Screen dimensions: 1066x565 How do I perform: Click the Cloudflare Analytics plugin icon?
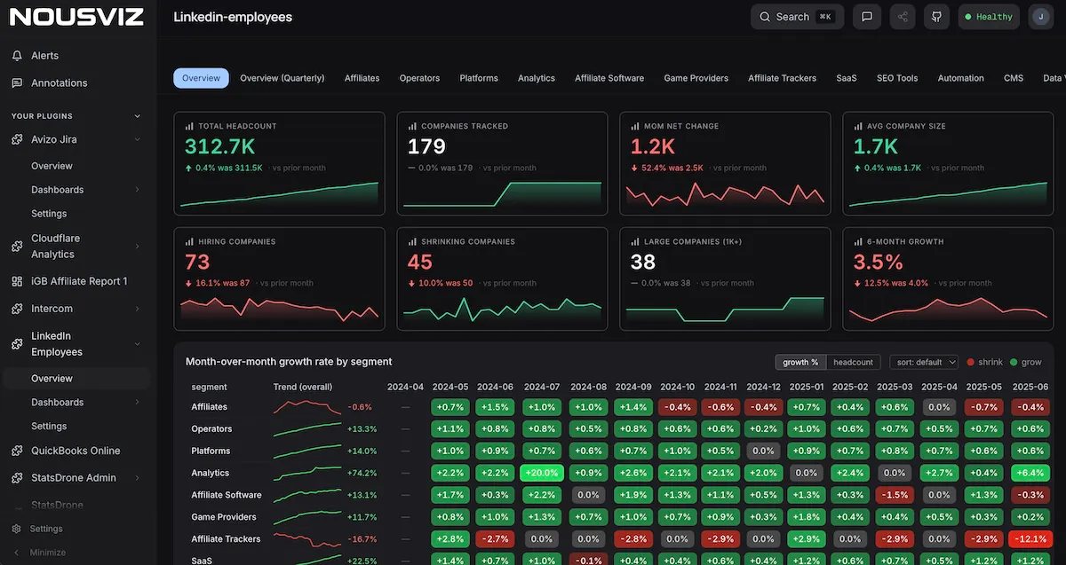[17, 246]
